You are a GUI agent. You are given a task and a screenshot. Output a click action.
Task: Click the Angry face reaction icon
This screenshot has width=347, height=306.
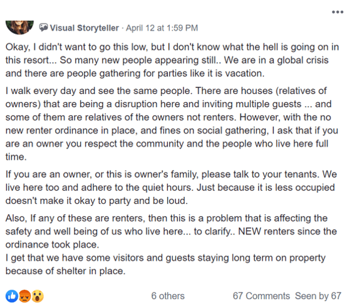[x=25, y=296]
